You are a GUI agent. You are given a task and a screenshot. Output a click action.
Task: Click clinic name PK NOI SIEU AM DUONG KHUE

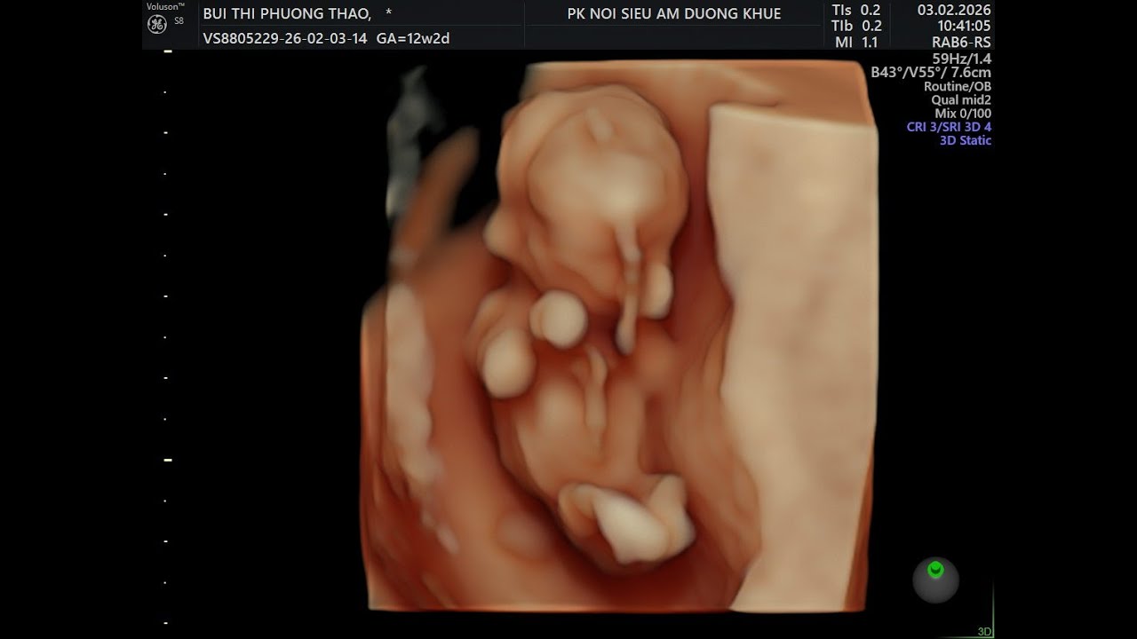[674, 13]
